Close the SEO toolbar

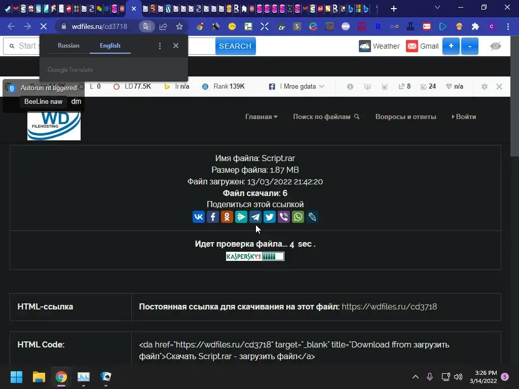(x=499, y=87)
